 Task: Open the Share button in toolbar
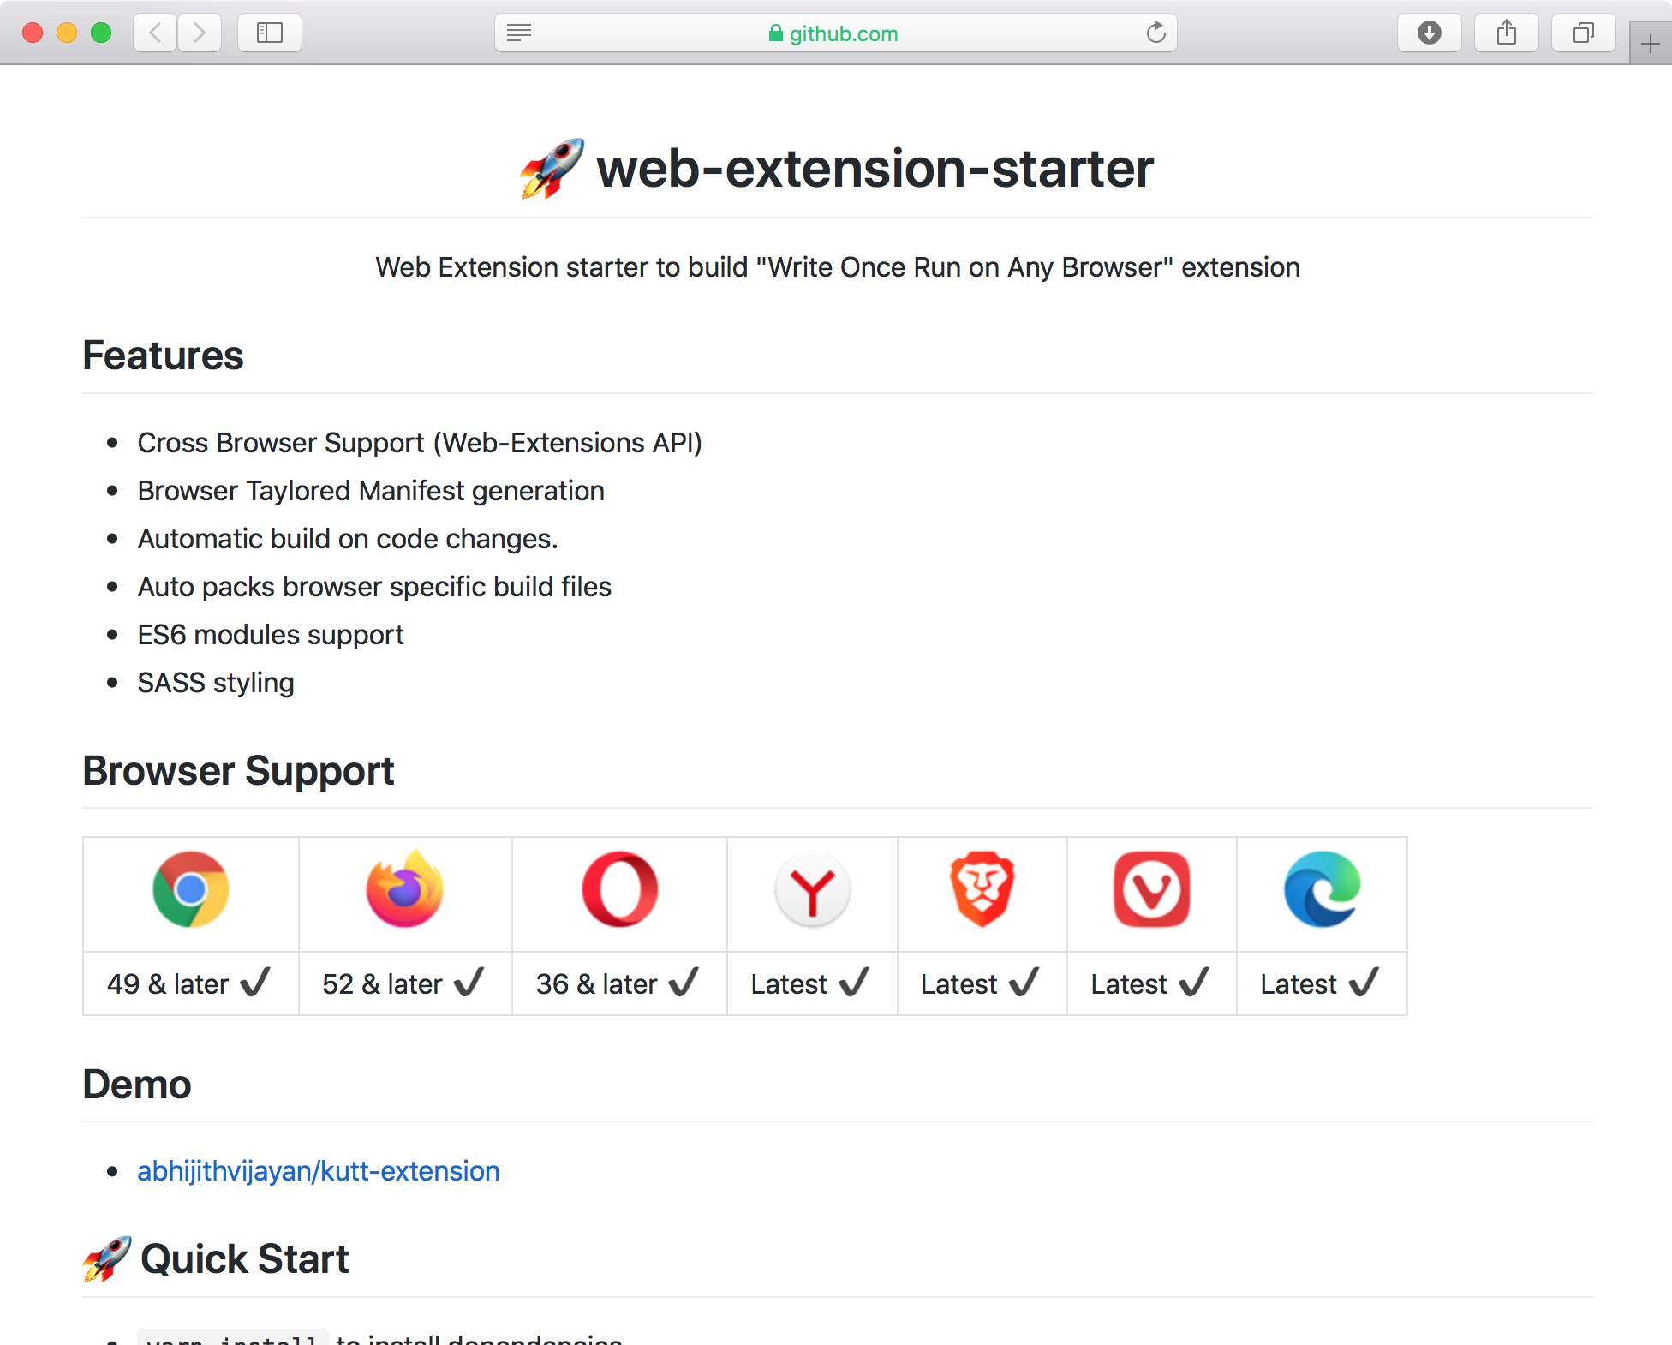coord(1507,33)
